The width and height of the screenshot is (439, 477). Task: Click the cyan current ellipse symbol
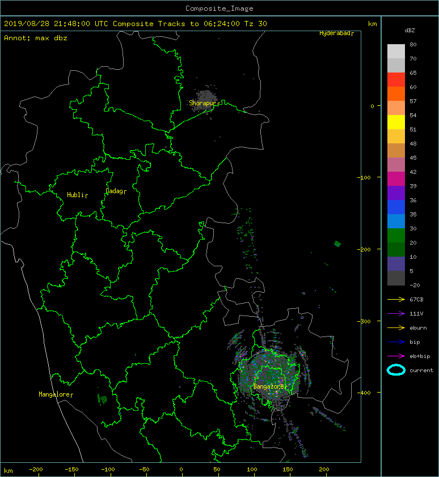(396, 370)
